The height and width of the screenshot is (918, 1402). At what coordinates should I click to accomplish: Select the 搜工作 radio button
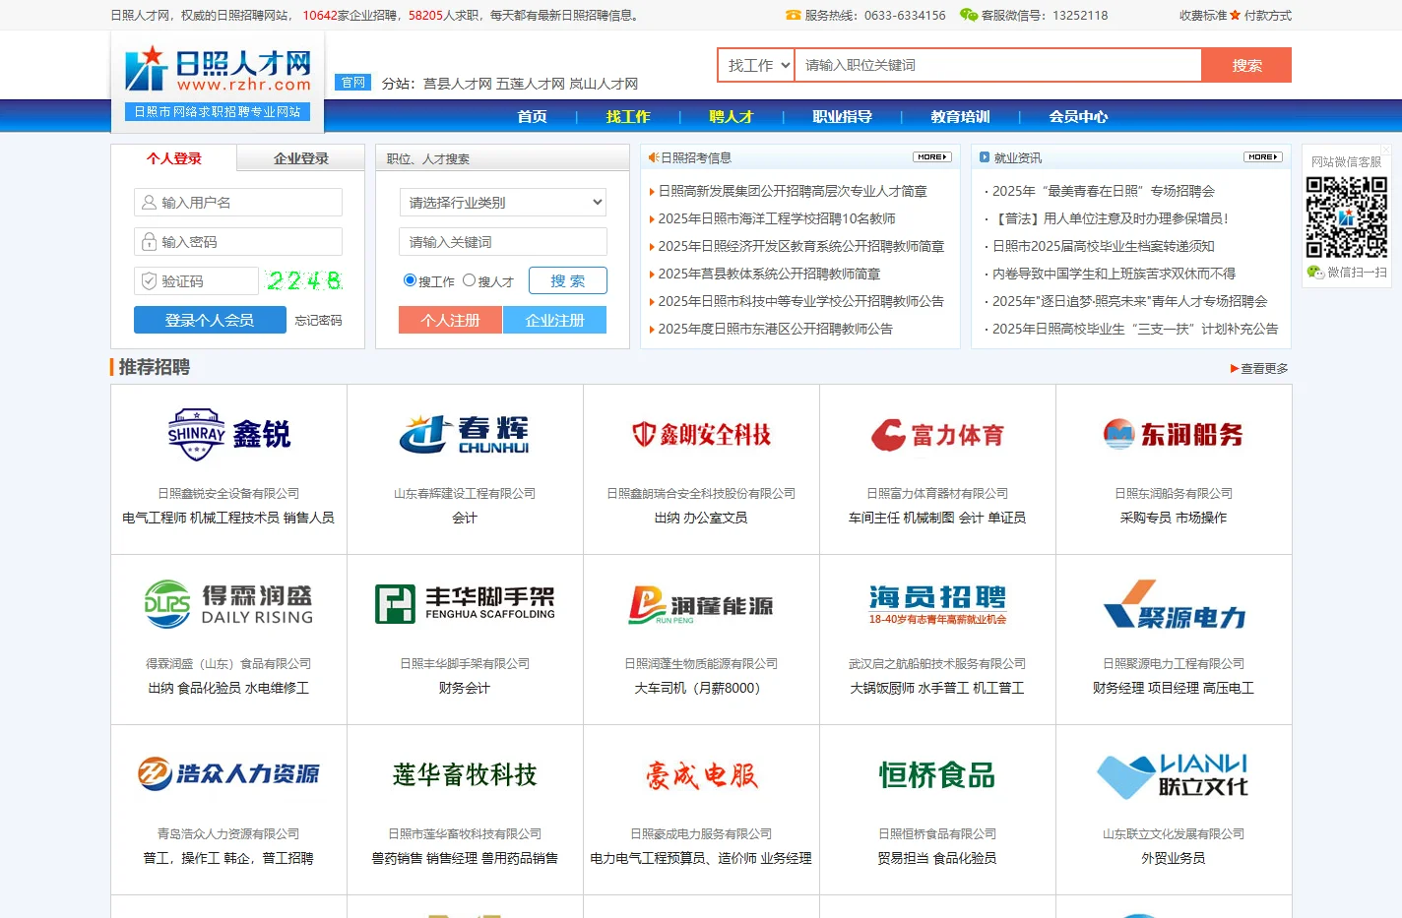click(410, 280)
